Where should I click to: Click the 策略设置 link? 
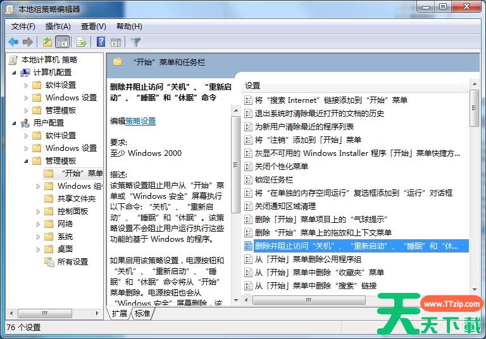pyautogui.click(x=140, y=121)
